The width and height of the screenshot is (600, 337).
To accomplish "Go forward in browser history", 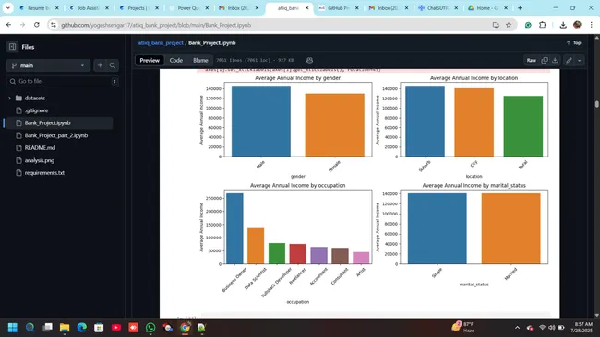I will (x=22, y=25).
